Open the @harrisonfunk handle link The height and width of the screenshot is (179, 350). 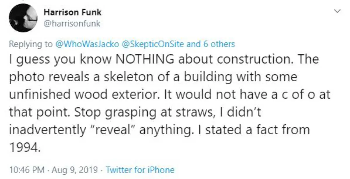point(72,24)
